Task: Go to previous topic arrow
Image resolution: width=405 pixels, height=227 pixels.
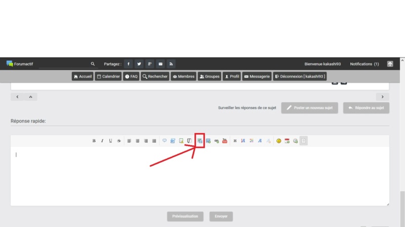Action: [x=17, y=97]
